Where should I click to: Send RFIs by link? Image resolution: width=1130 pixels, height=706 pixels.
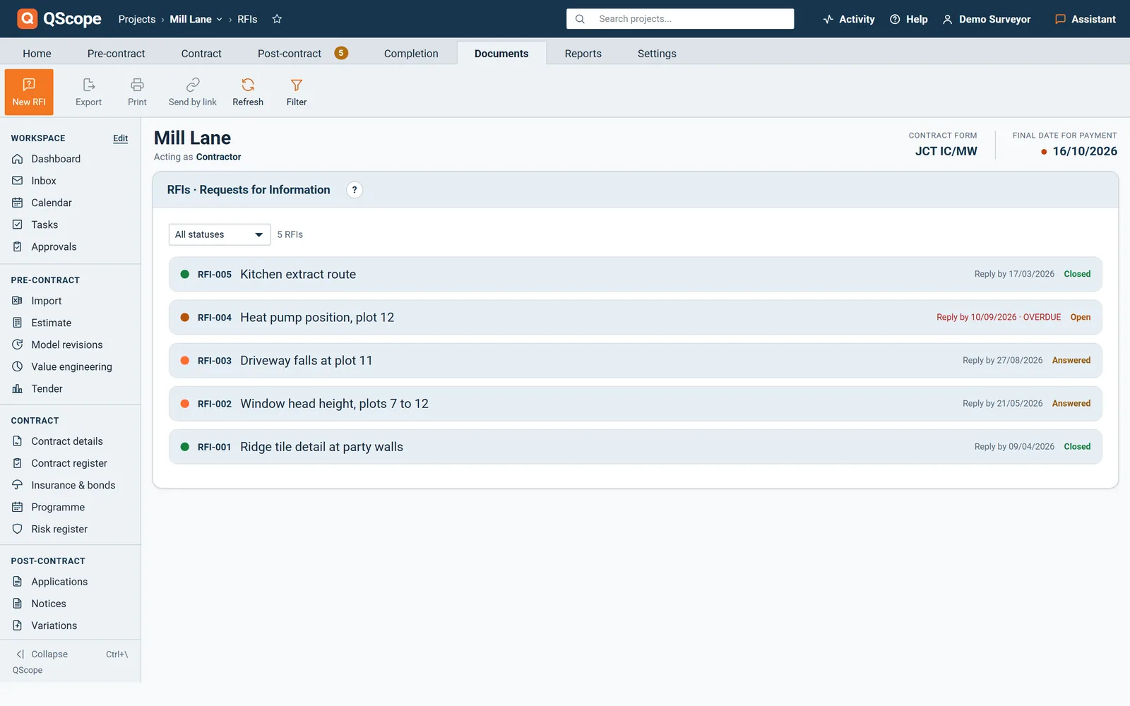point(192,92)
